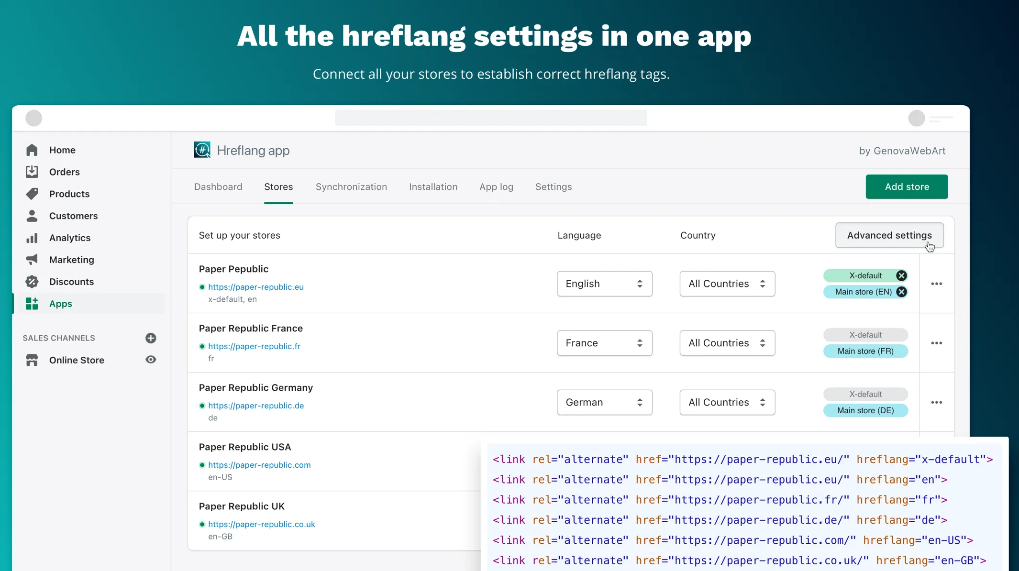Screen dimensions: 1019x571
Task: Remove X-default tag from Paper Pepublic
Action: pos(901,275)
